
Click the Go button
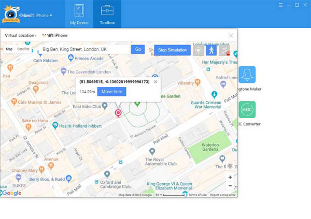pyautogui.click(x=138, y=49)
